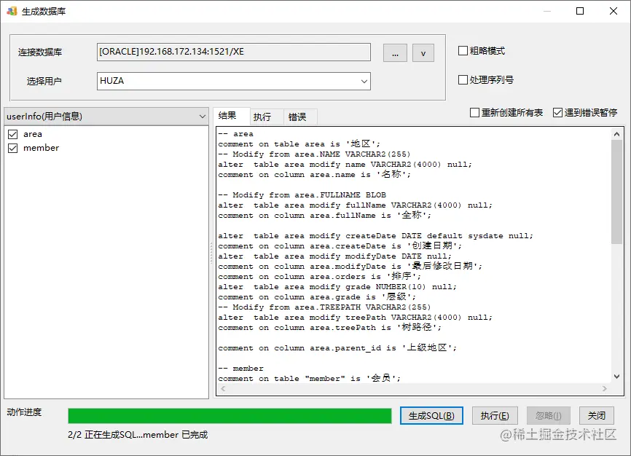Image resolution: width=631 pixels, height=456 pixels.
Task: Click the status text '2/2 正在生成SQL...member 已完成'
Action: point(138,435)
